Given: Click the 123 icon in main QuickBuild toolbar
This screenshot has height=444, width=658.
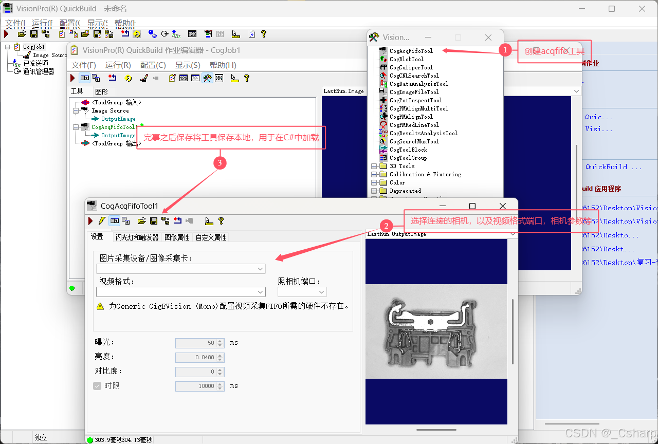Looking at the screenshot, I should click(x=192, y=34).
